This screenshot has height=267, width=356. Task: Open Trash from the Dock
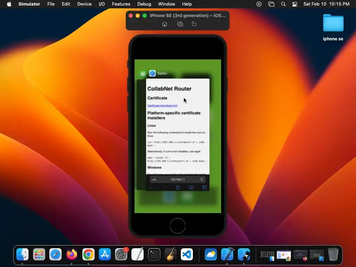coord(333,254)
